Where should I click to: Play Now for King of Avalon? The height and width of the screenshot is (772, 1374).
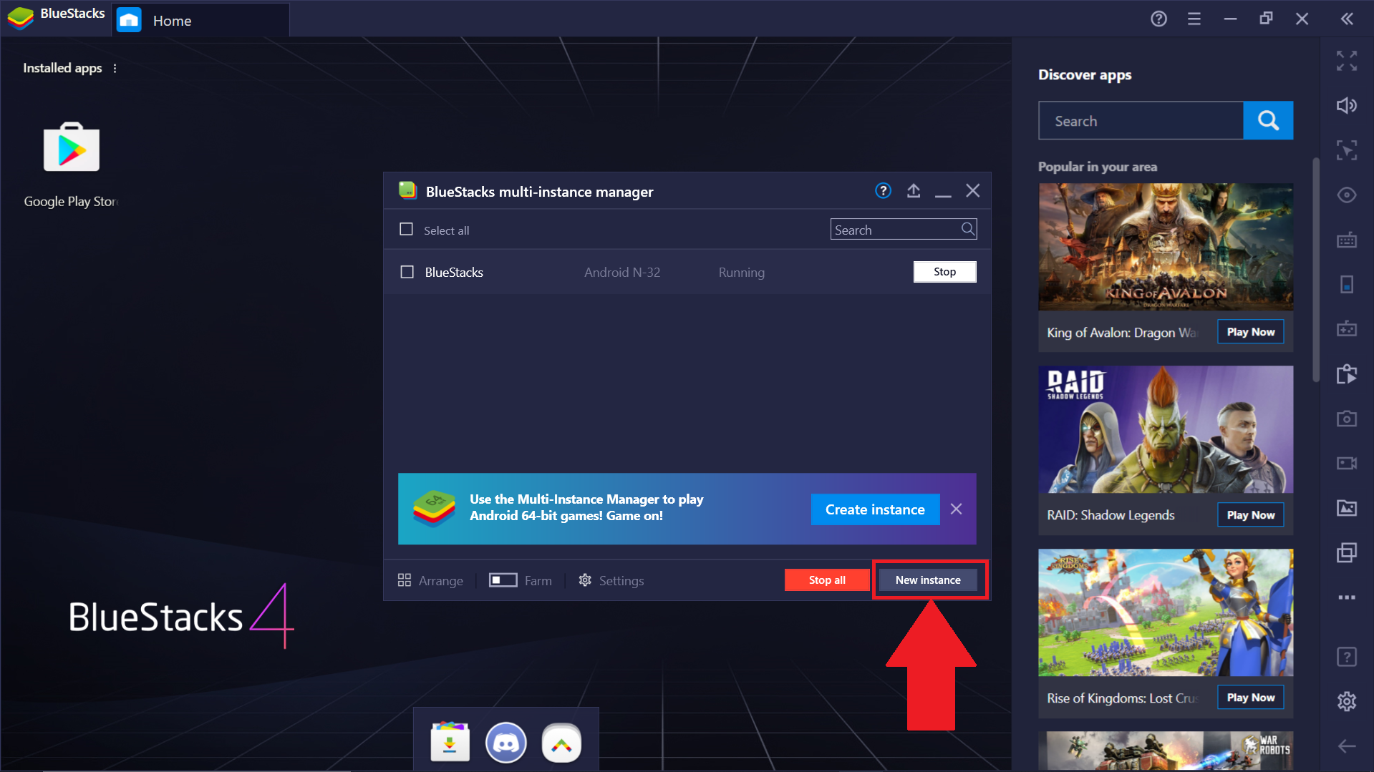[1251, 332]
